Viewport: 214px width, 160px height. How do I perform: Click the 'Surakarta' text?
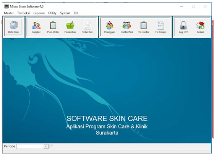tap(107, 133)
